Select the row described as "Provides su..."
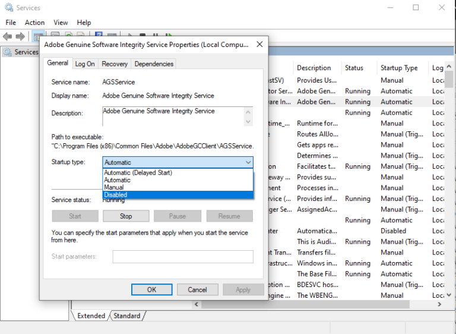This screenshot has width=456, height=334. pos(356,177)
